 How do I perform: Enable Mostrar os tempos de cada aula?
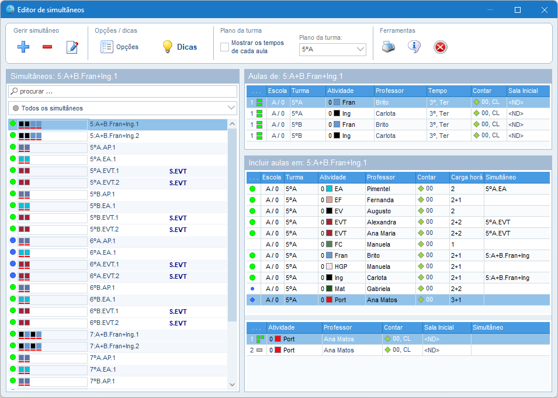(224, 47)
